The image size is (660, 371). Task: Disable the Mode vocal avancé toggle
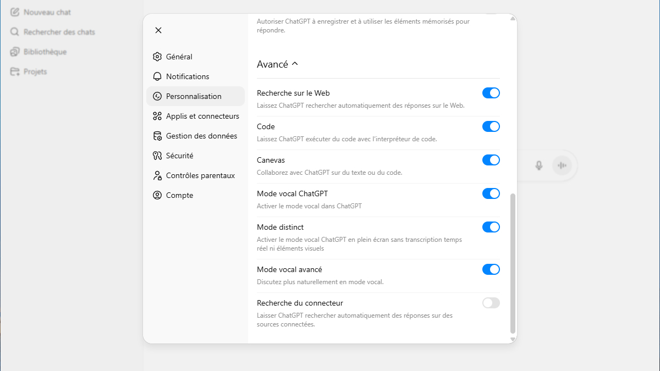[491, 269]
